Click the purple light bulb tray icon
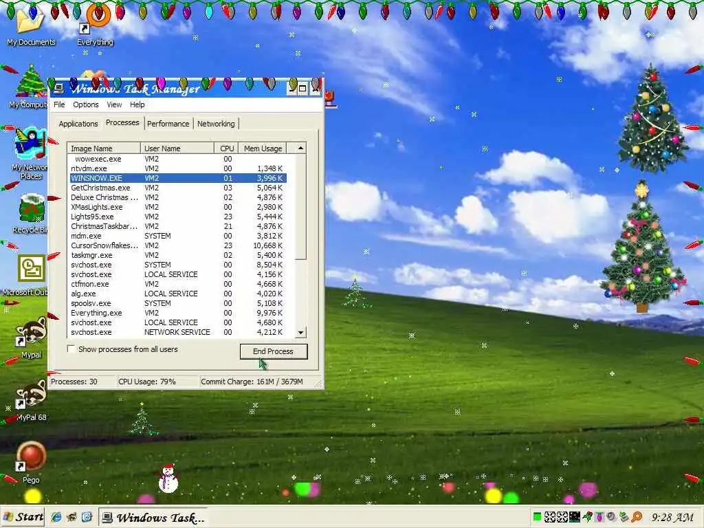This screenshot has height=528, width=704. pos(599,517)
